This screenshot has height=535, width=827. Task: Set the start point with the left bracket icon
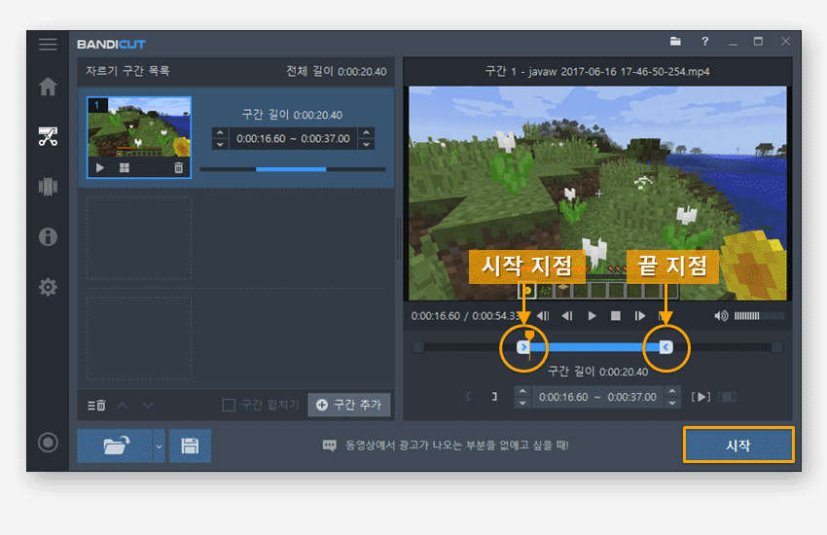(x=469, y=396)
